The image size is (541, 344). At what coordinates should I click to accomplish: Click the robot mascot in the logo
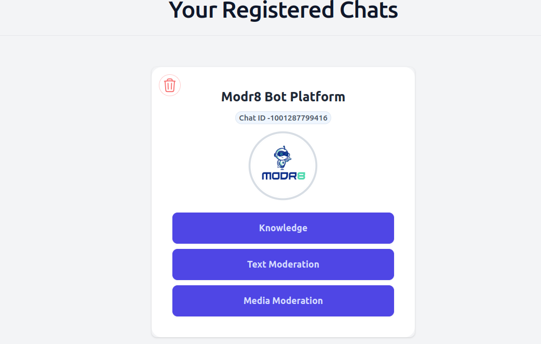(282, 157)
